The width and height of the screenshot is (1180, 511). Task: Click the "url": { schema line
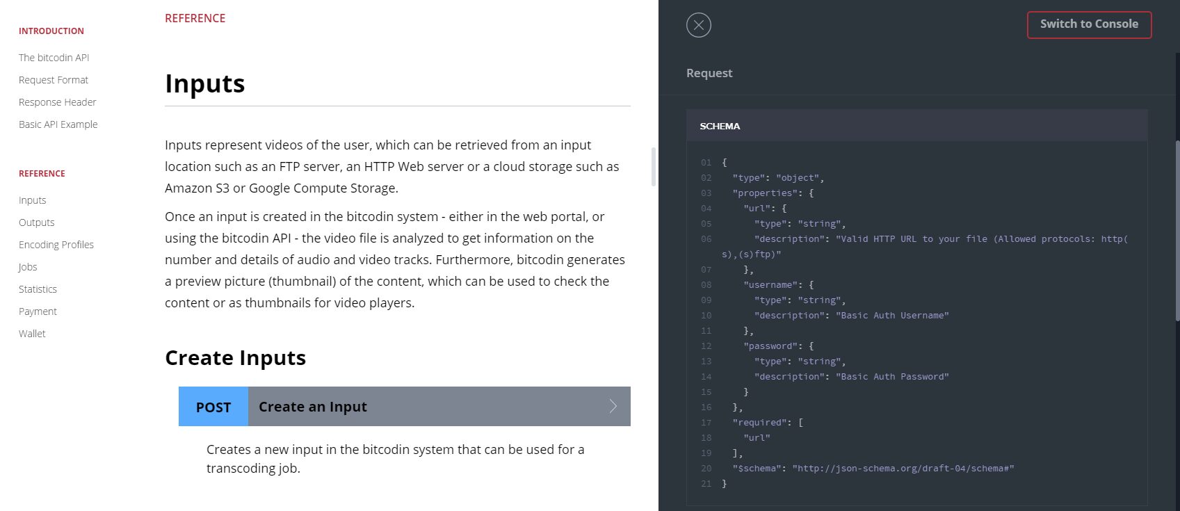pos(765,209)
